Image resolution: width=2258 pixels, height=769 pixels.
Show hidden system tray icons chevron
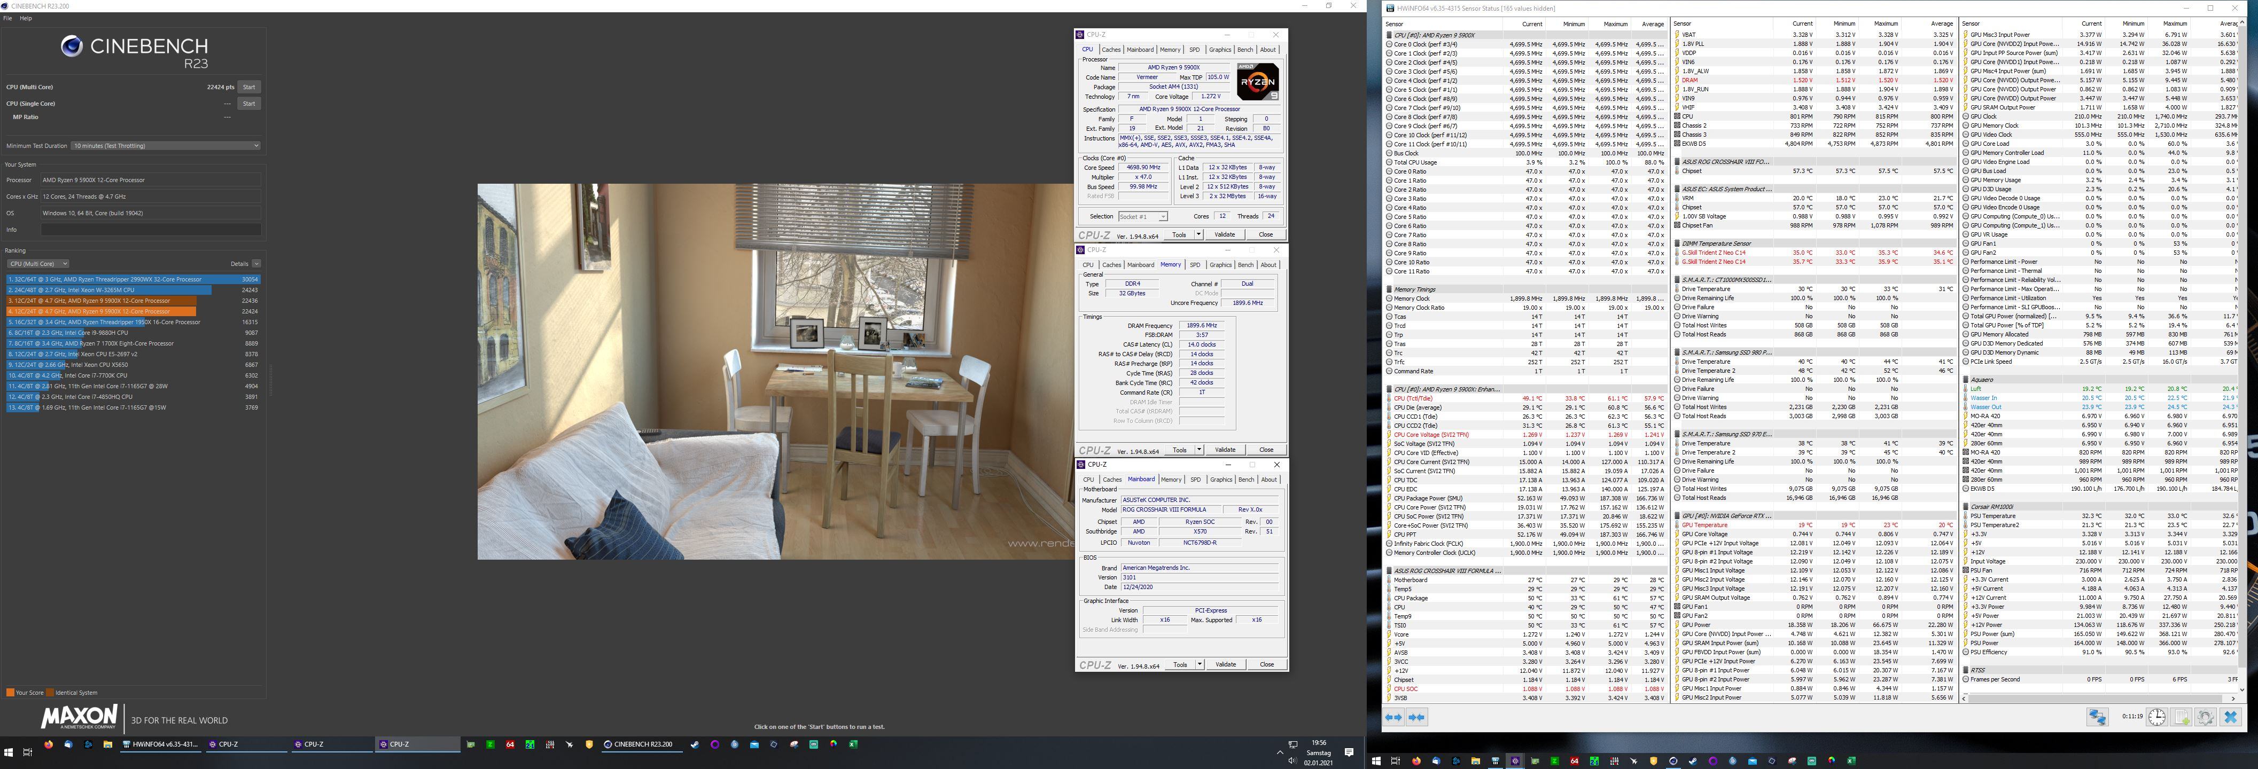(x=1279, y=752)
